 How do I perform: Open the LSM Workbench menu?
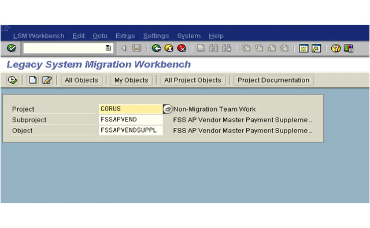click(x=39, y=36)
